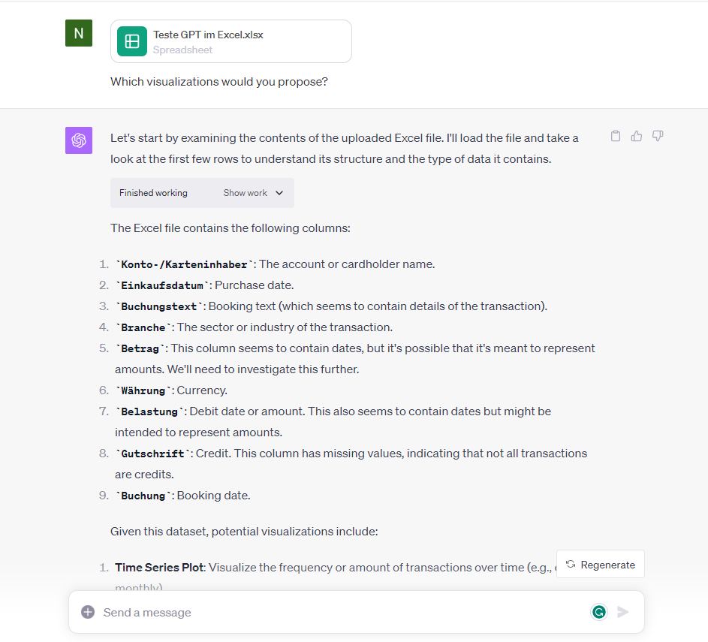Image resolution: width=708 pixels, height=642 pixels.
Task: Click the send message arrow icon
Action: (x=623, y=612)
